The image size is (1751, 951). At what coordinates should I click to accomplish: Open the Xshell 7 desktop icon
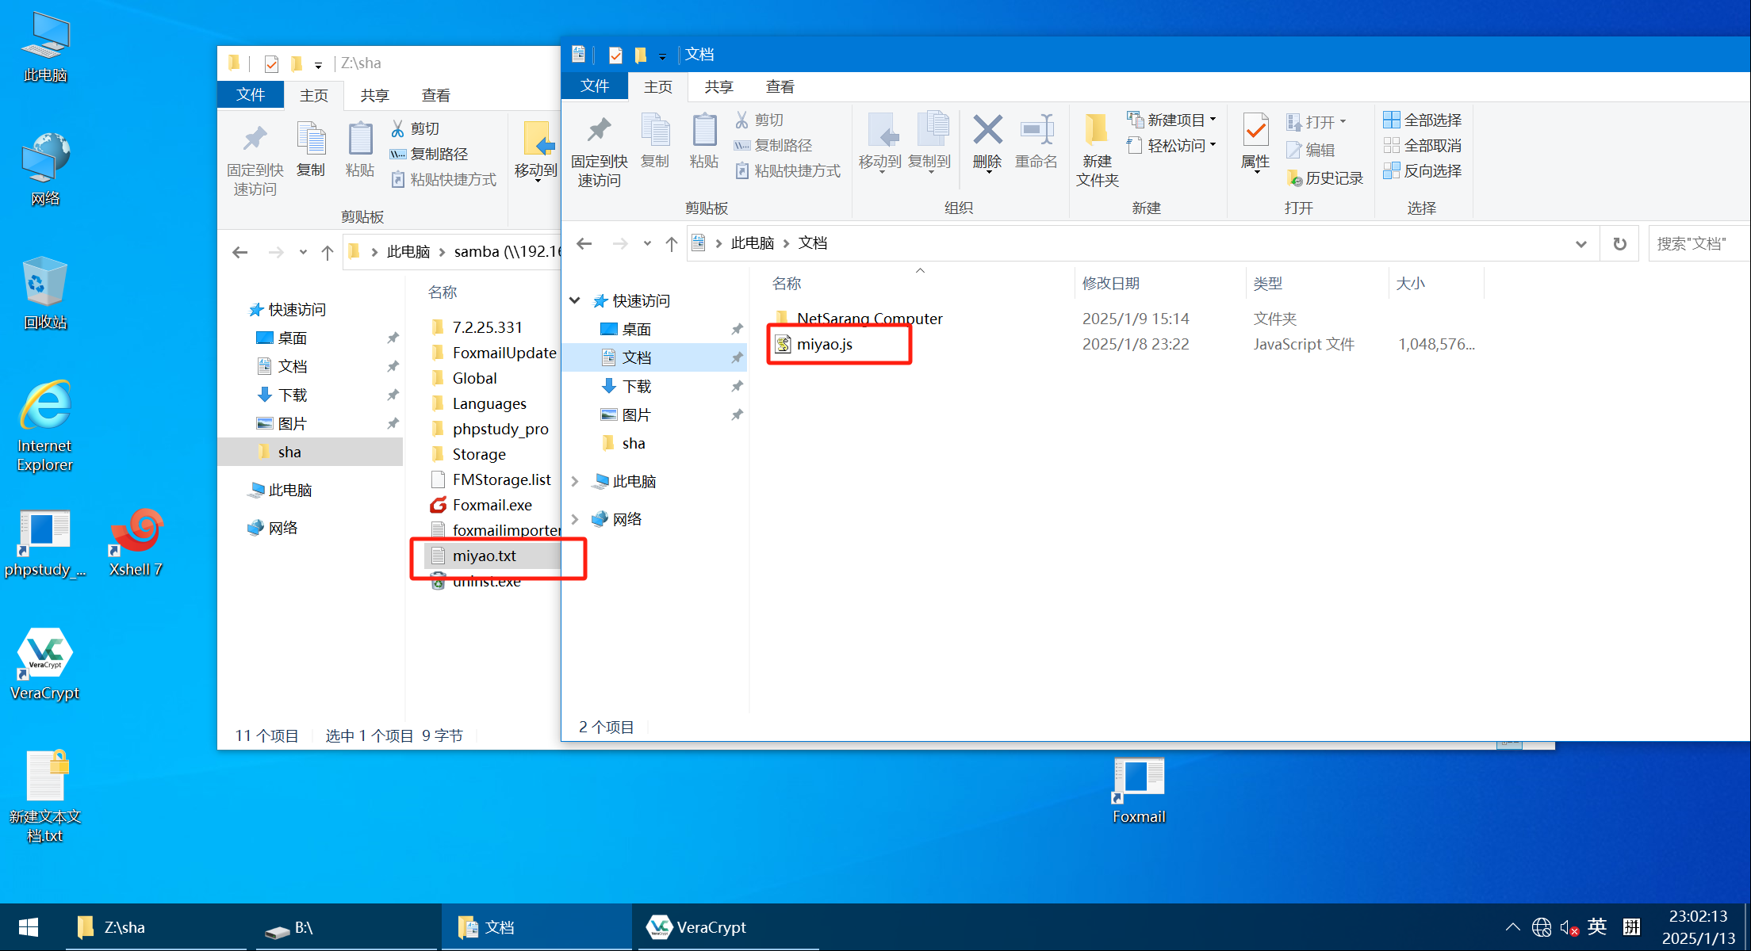pos(136,533)
